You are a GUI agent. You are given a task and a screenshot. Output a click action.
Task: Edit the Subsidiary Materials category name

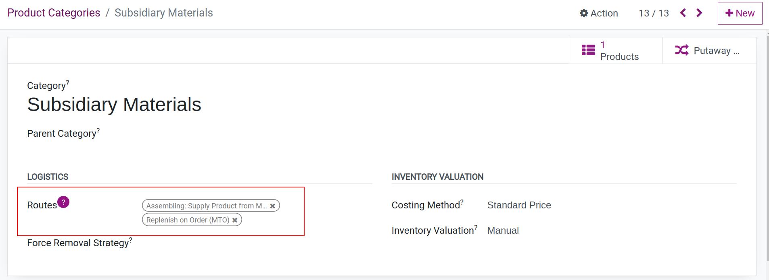click(114, 105)
